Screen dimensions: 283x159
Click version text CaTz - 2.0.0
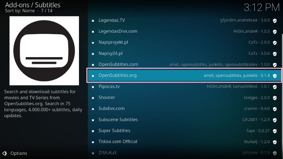(x=259, y=42)
